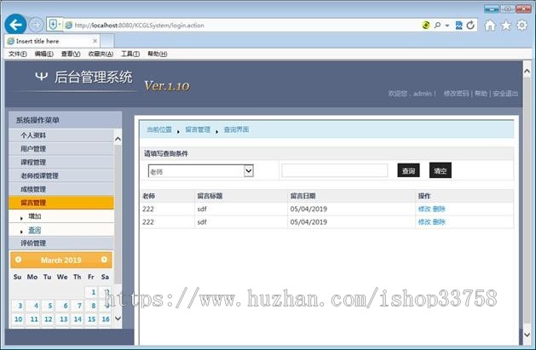Screen dimensions: 536x350
Task: Click the 查询界面 breadcrumb link
Action: pyautogui.click(x=236, y=129)
